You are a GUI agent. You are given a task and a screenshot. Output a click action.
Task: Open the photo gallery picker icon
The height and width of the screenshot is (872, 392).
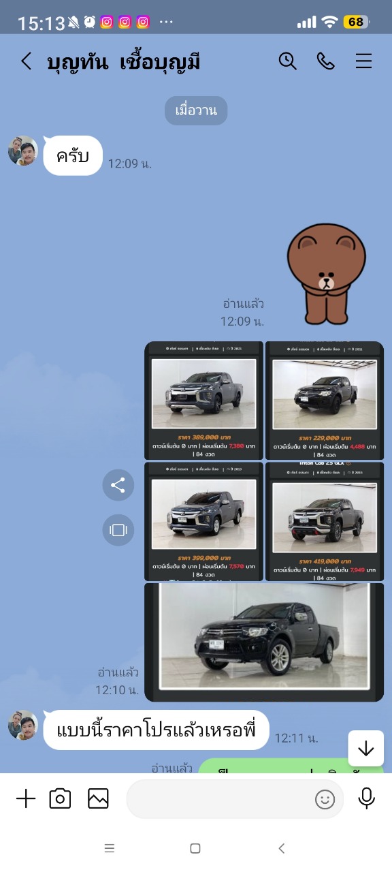[x=99, y=798]
